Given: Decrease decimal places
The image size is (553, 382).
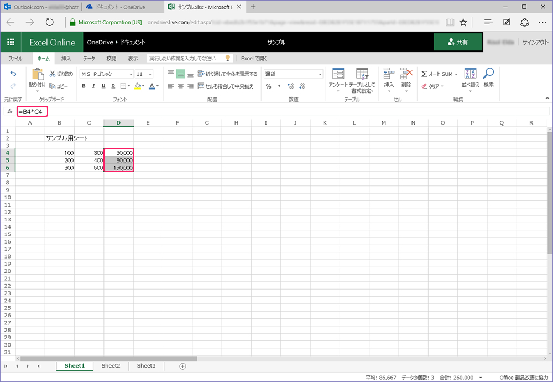Looking at the screenshot, I should [x=302, y=86].
